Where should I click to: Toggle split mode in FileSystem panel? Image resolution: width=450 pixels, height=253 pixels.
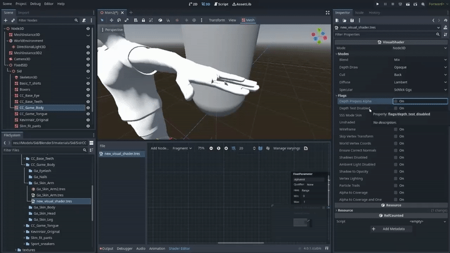click(x=91, y=143)
